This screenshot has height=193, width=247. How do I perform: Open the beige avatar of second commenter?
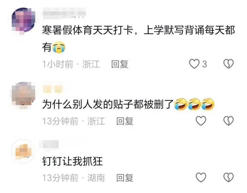pyautogui.click(x=23, y=95)
